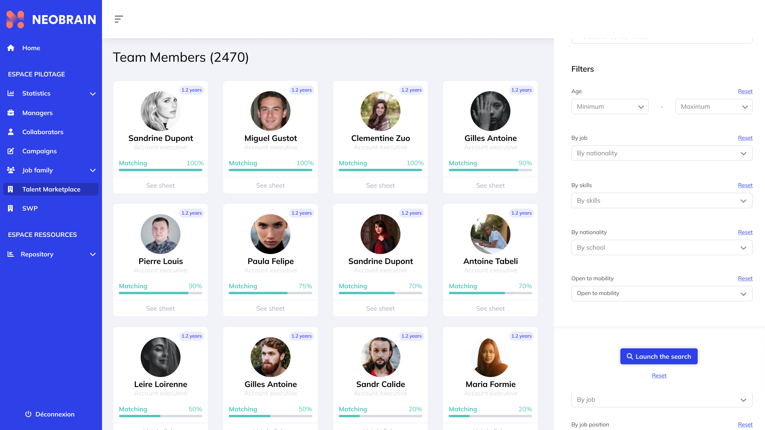The width and height of the screenshot is (765, 430).
Task: Click the SWP building icon
Action: coord(11,208)
